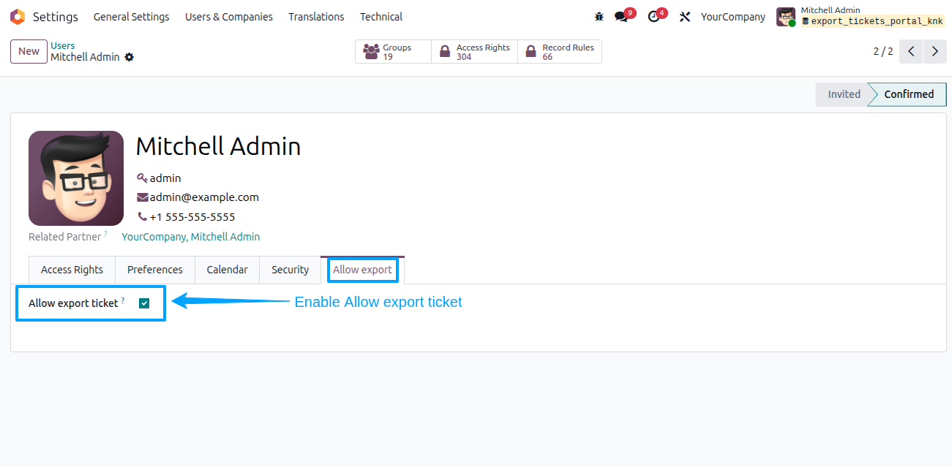Click the Related Partner help question mark

coord(105,234)
